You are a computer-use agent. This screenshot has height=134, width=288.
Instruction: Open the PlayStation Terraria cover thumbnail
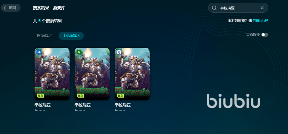(x=52, y=74)
